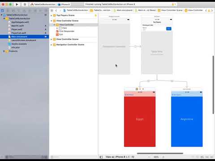Screen dimensions: 215x161
Task: Click the Exit icon in document outline
Action: click(x=57, y=34)
